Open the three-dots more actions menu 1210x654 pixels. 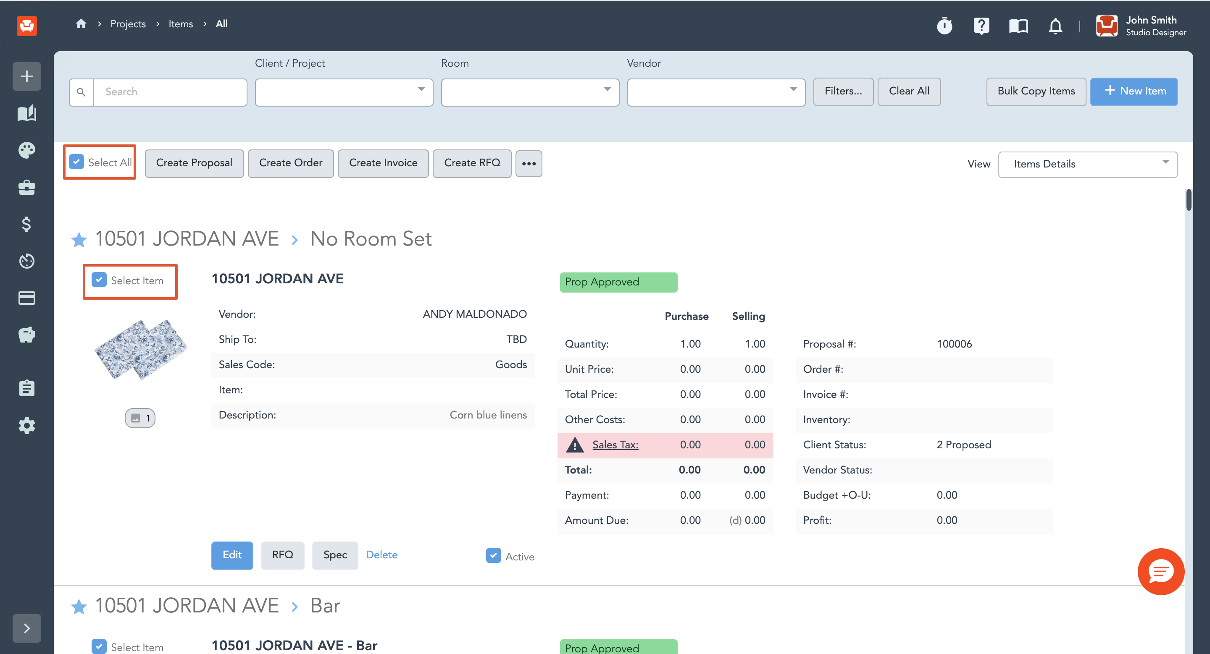[529, 164]
